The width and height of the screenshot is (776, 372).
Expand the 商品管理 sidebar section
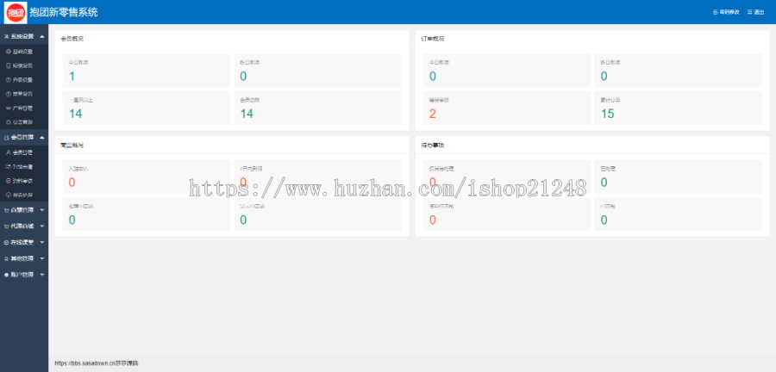tap(24, 209)
